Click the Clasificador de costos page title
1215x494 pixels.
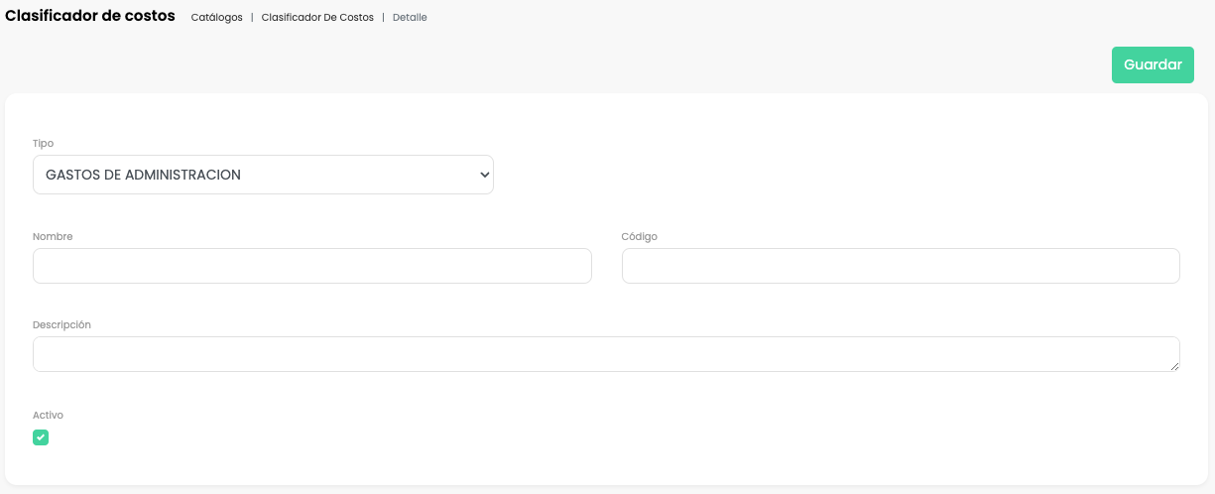point(90,16)
